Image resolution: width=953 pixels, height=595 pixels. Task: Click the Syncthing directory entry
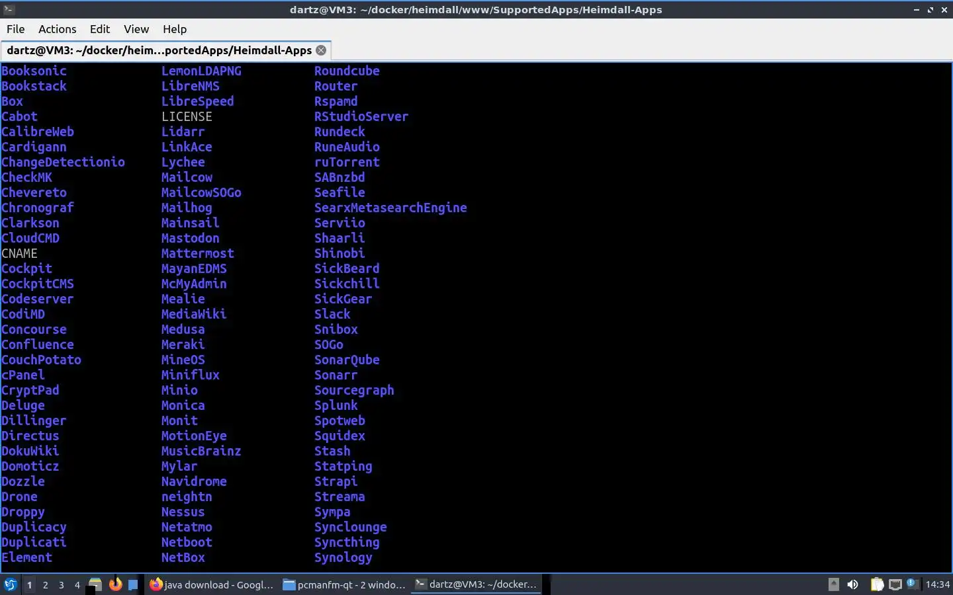(347, 542)
